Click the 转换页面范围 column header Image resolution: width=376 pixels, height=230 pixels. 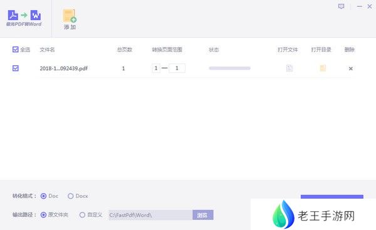pos(167,50)
